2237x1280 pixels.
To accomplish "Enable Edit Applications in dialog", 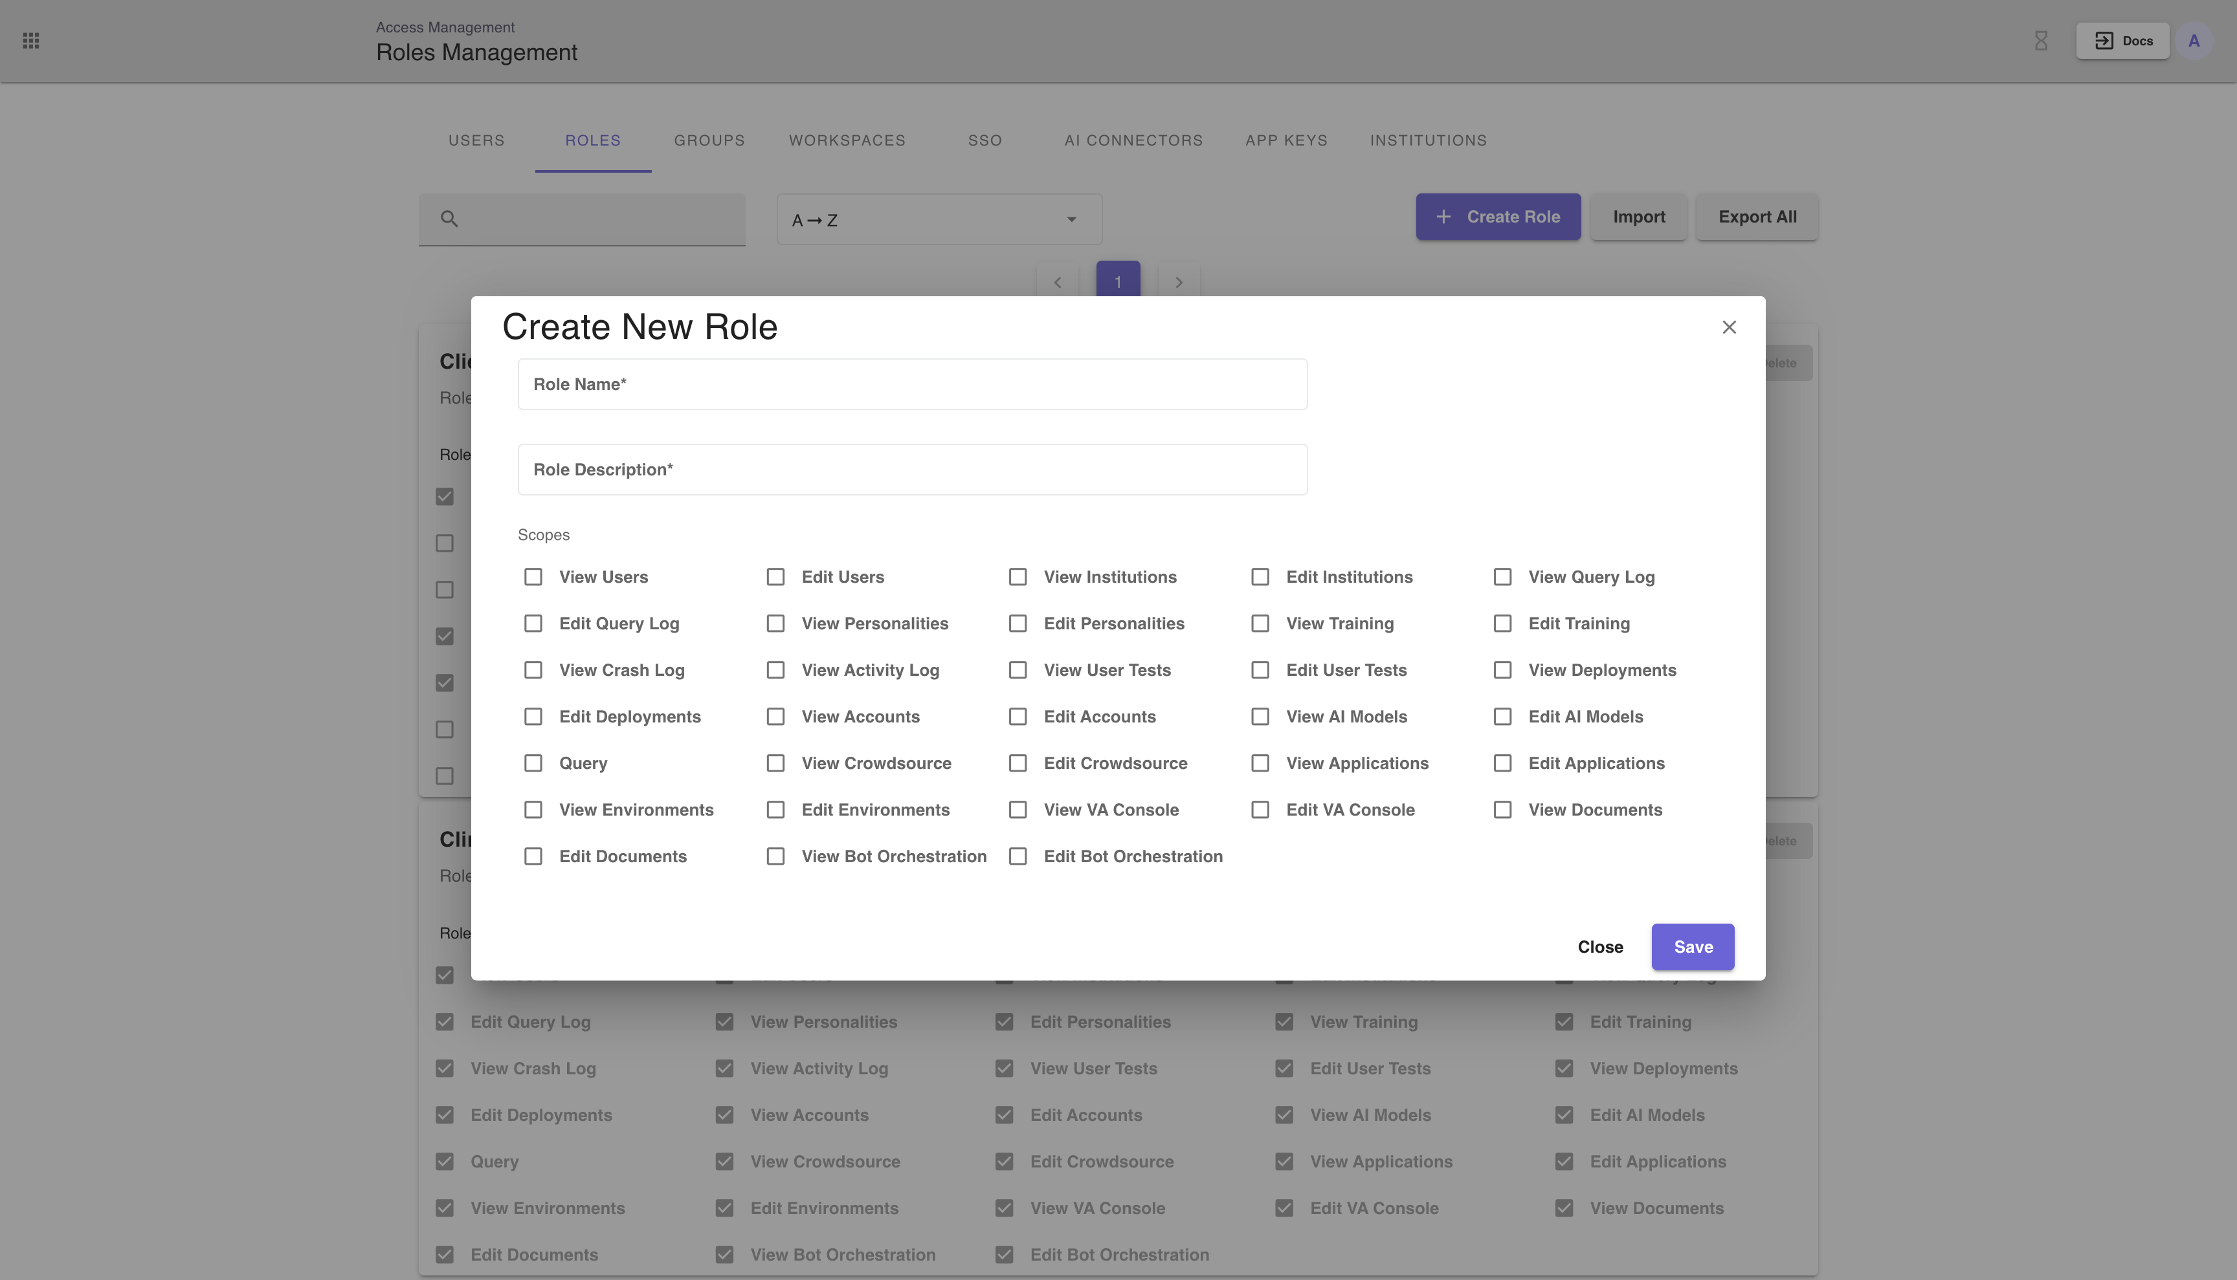I will tap(1502, 763).
